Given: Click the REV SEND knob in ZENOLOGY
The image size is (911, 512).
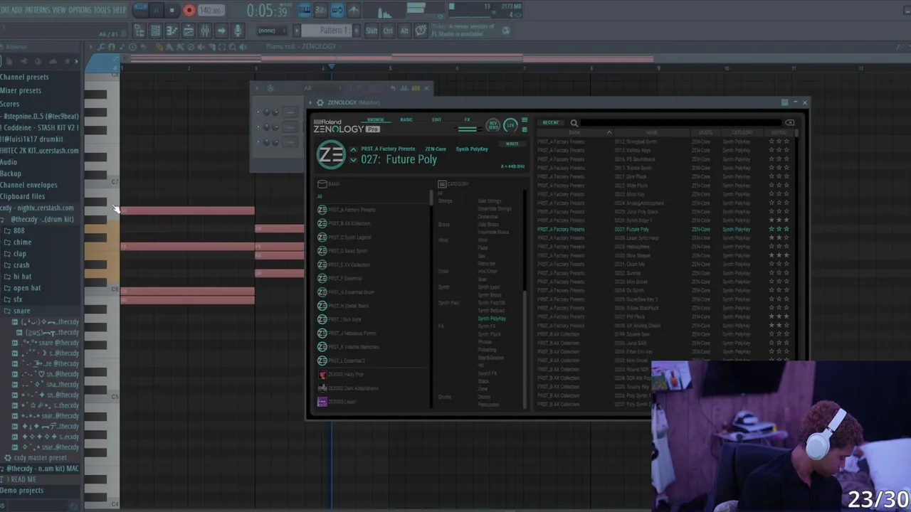Looking at the screenshot, I should tap(493, 126).
